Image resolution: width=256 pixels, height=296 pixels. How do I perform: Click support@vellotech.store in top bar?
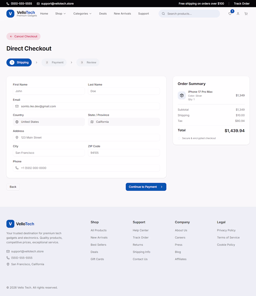point(57,3)
